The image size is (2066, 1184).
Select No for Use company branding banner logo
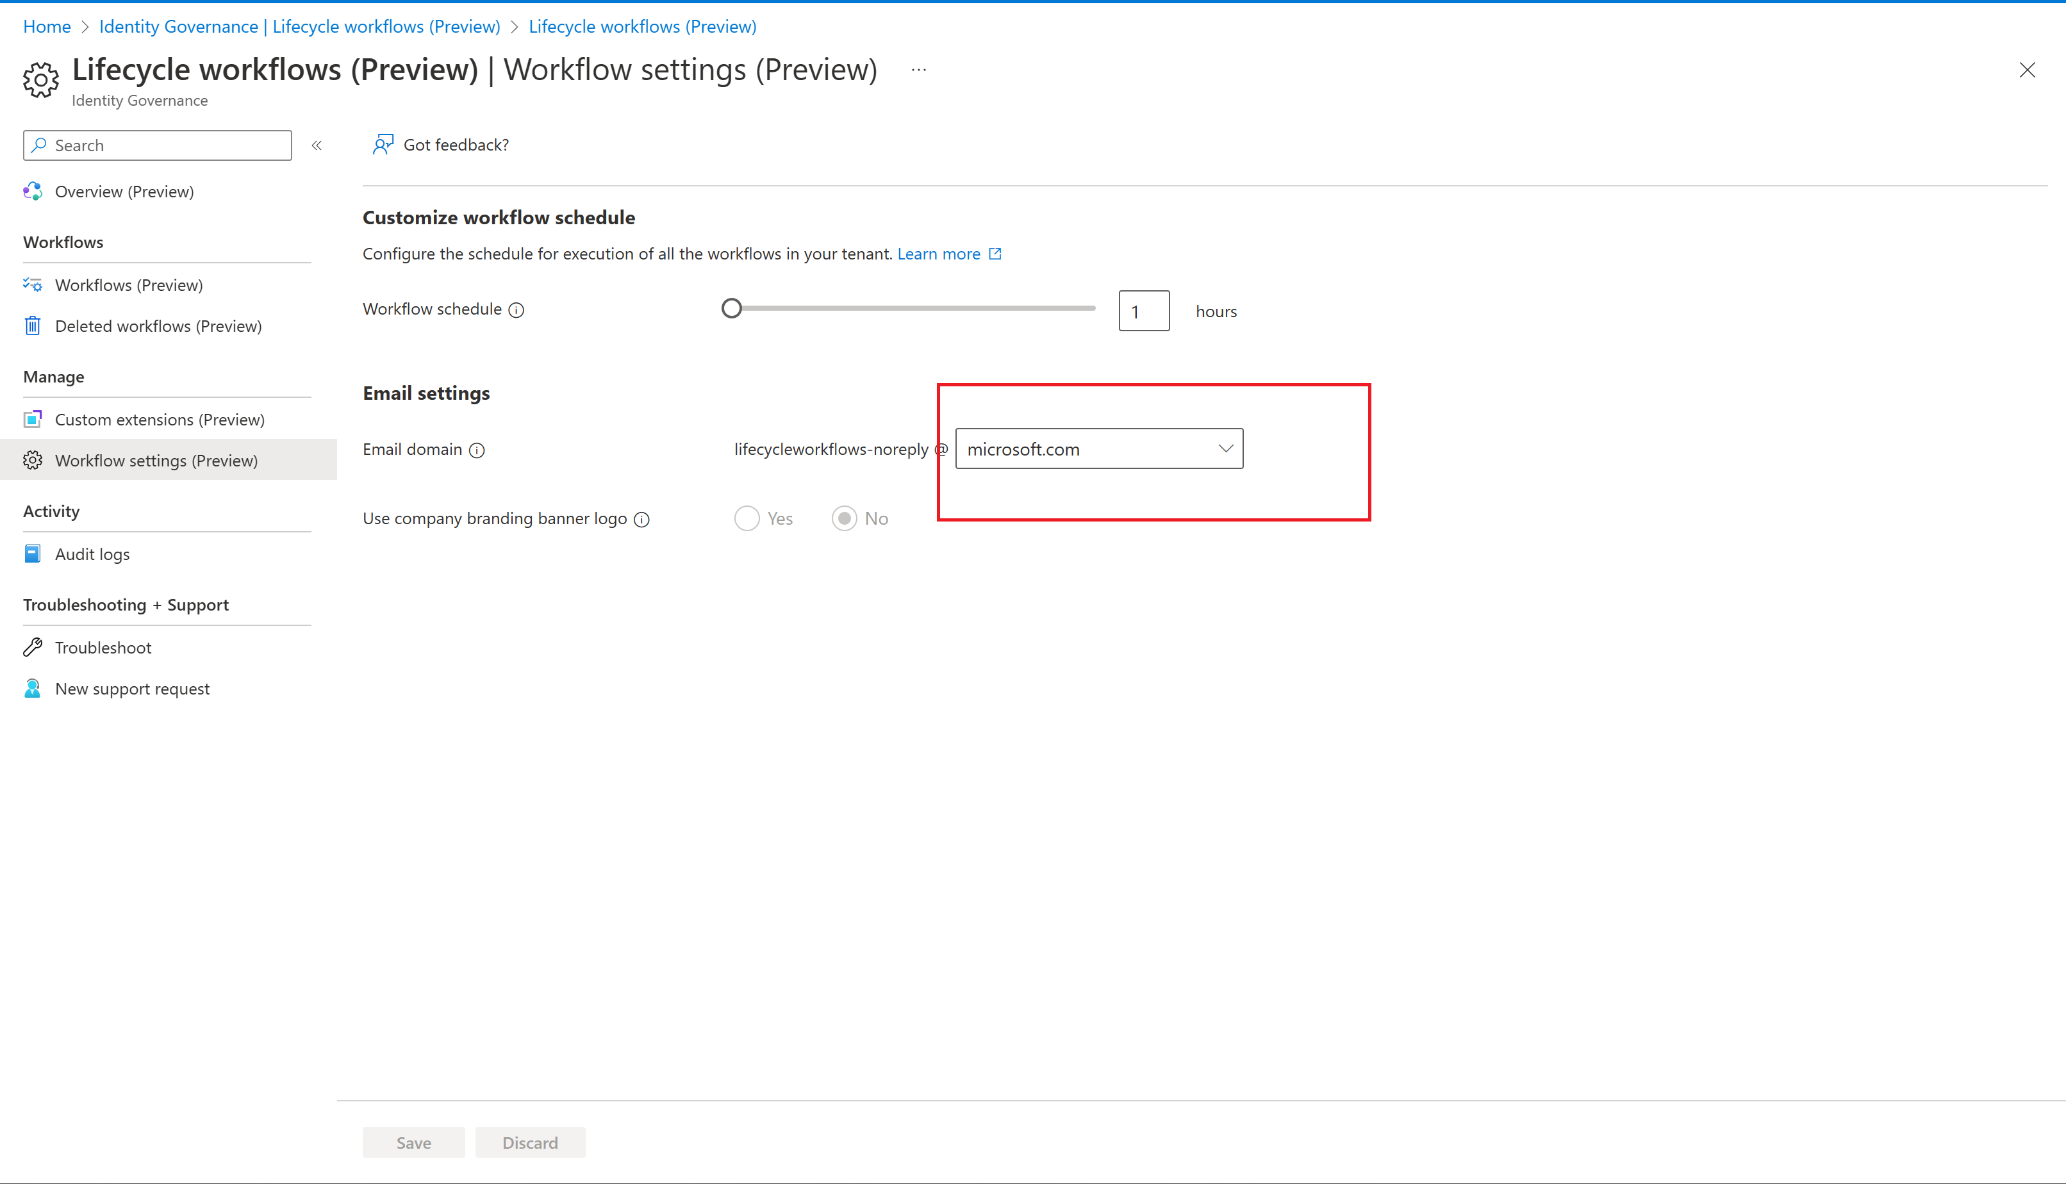coord(845,518)
